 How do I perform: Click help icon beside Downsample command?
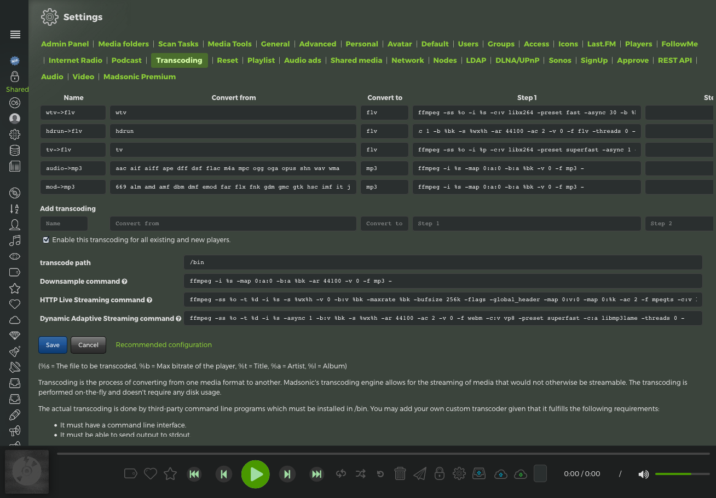[124, 282]
